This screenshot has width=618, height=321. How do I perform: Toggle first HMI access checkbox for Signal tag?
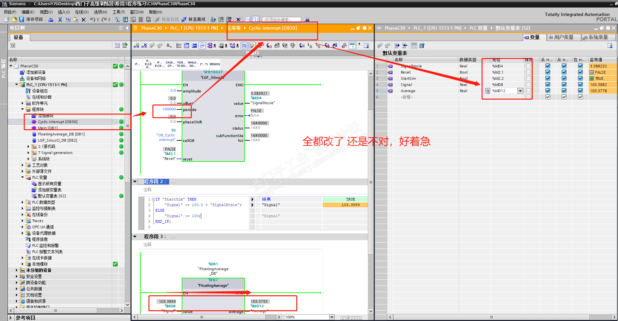(x=548, y=85)
